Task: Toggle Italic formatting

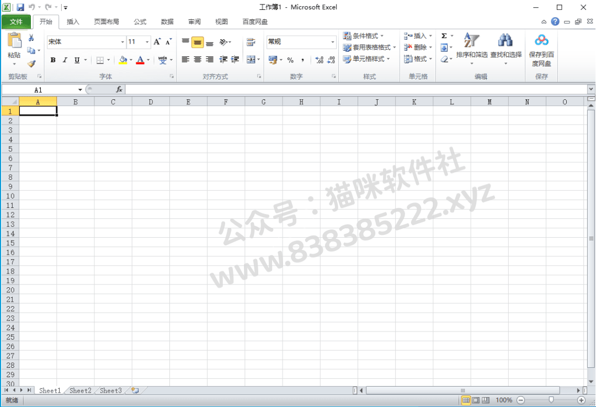Action: coord(65,60)
